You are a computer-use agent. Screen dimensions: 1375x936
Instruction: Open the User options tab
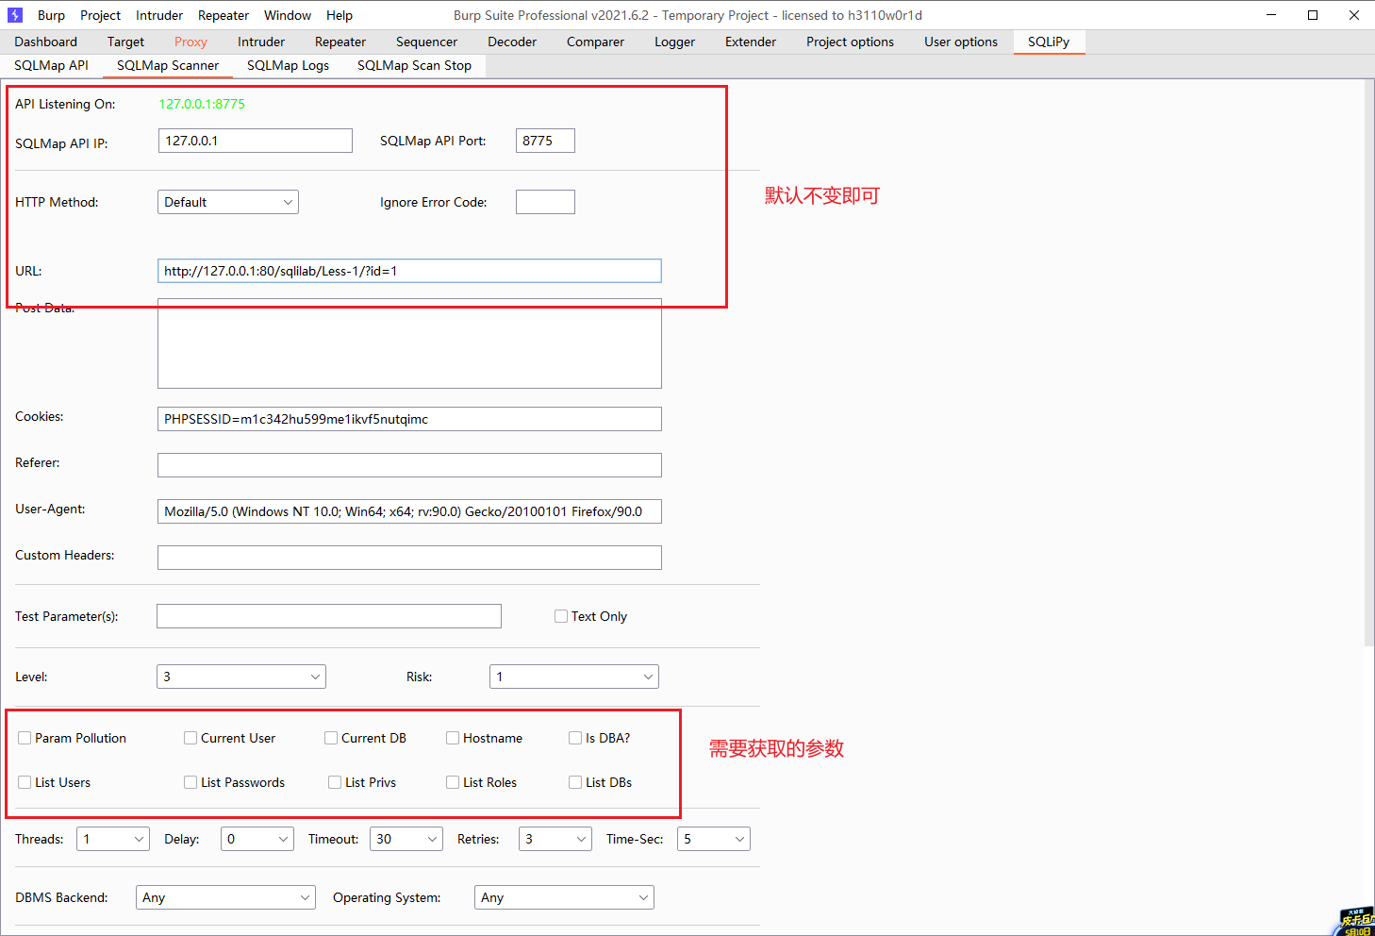click(961, 42)
